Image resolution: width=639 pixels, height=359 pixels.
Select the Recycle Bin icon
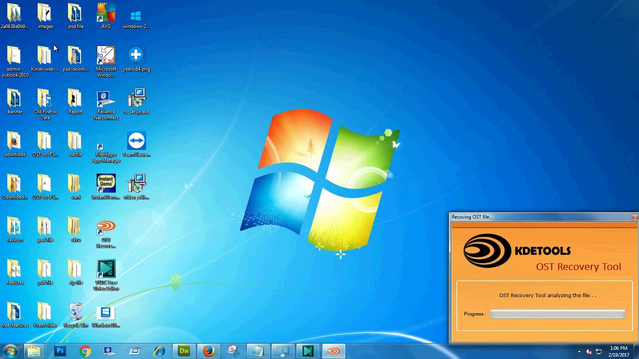click(75, 315)
